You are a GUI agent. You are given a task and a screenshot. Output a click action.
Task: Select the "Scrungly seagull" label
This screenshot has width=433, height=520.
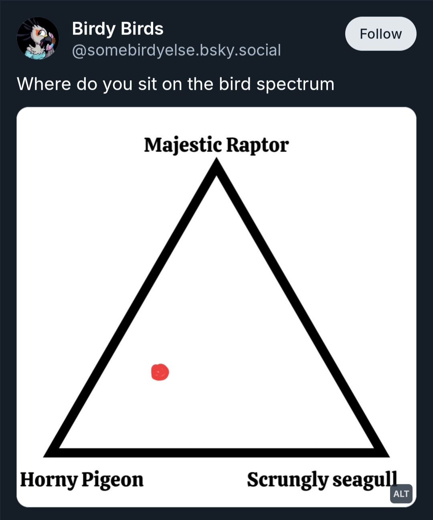click(x=322, y=480)
